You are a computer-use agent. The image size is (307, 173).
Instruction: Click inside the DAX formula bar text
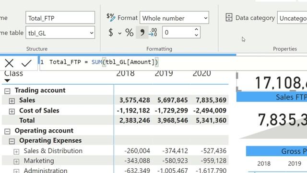(x=104, y=62)
